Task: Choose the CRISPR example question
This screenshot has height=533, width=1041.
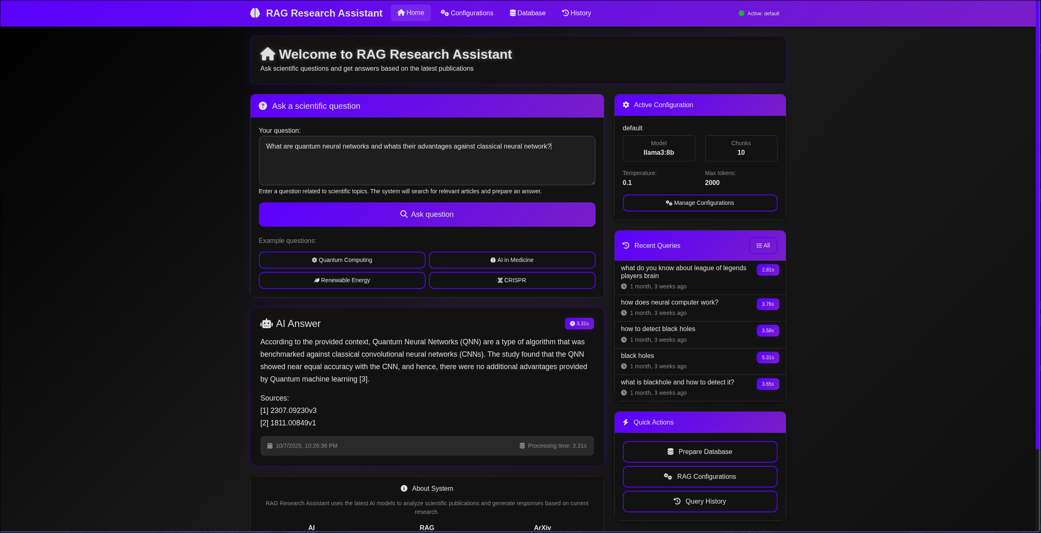Action: [512, 280]
